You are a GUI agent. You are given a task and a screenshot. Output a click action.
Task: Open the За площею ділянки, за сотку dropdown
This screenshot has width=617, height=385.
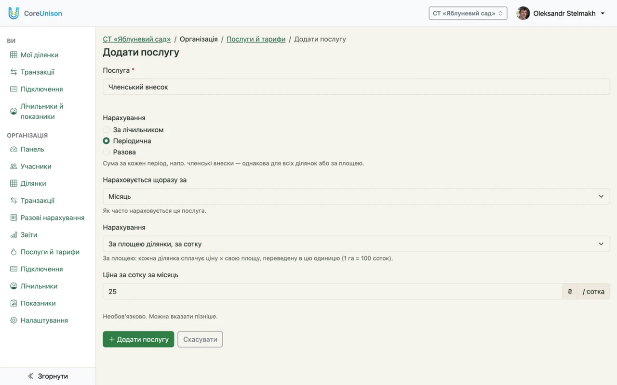[x=356, y=244]
